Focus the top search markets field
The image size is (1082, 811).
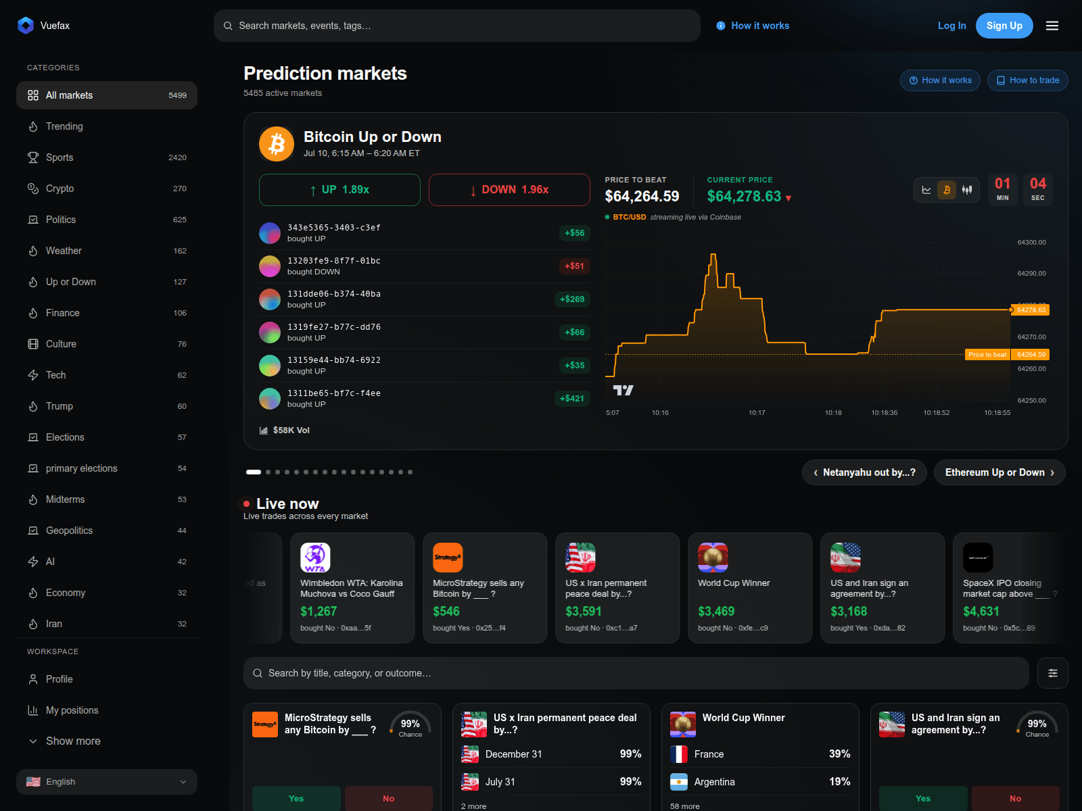click(457, 26)
